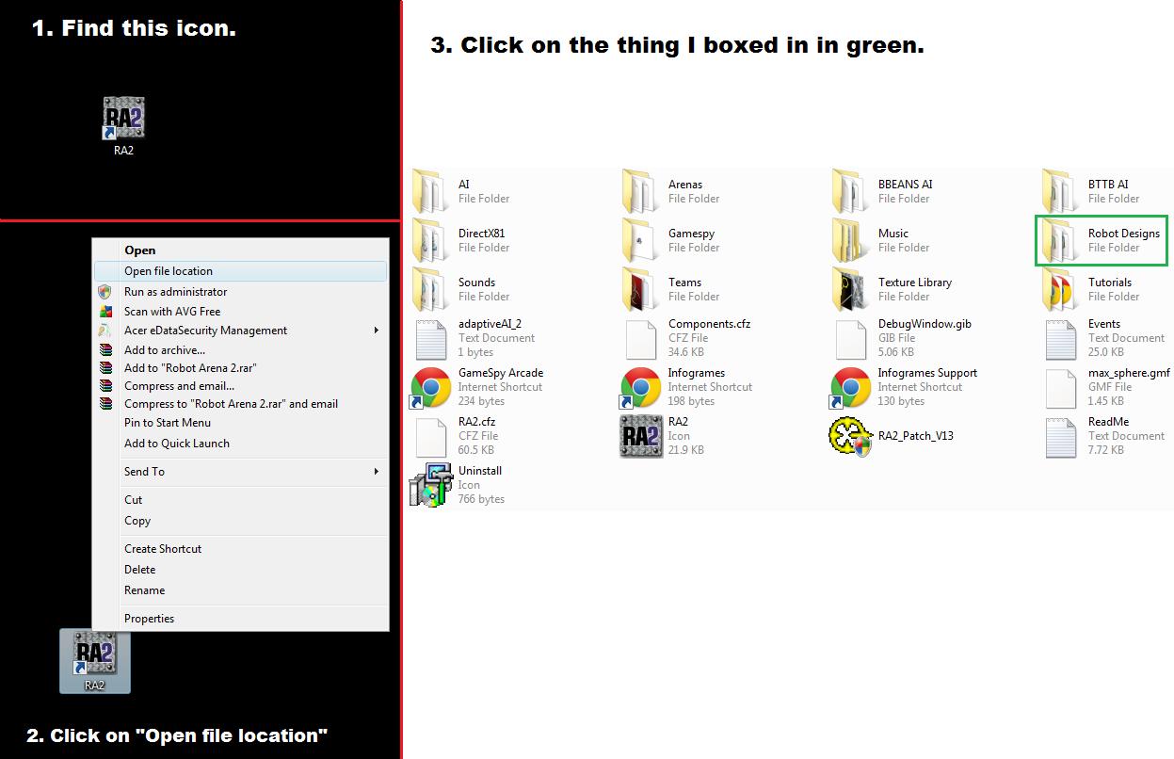Screen dimensions: 1174x759
Task: Select the Components.cfz file icon
Action: [x=641, y=338]
